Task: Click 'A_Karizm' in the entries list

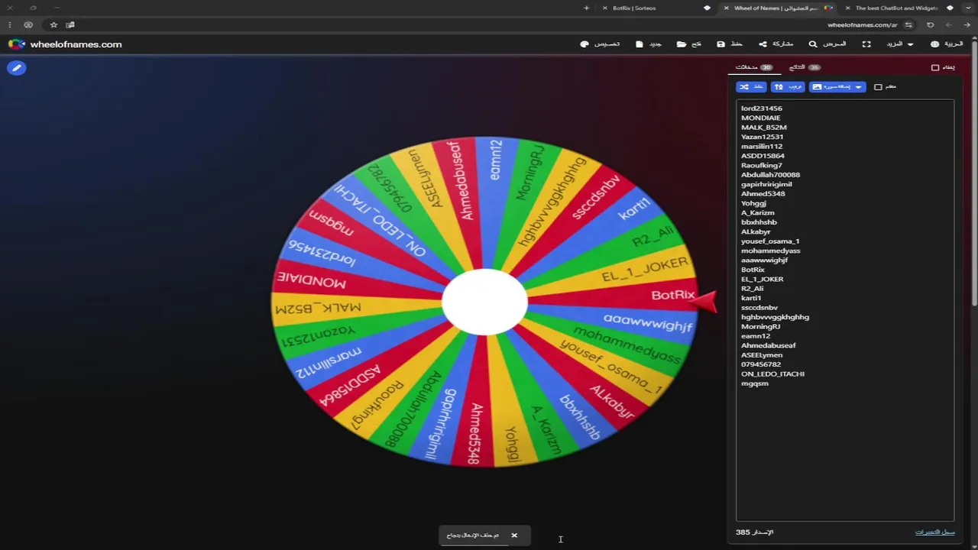Action: coord(757,213)
